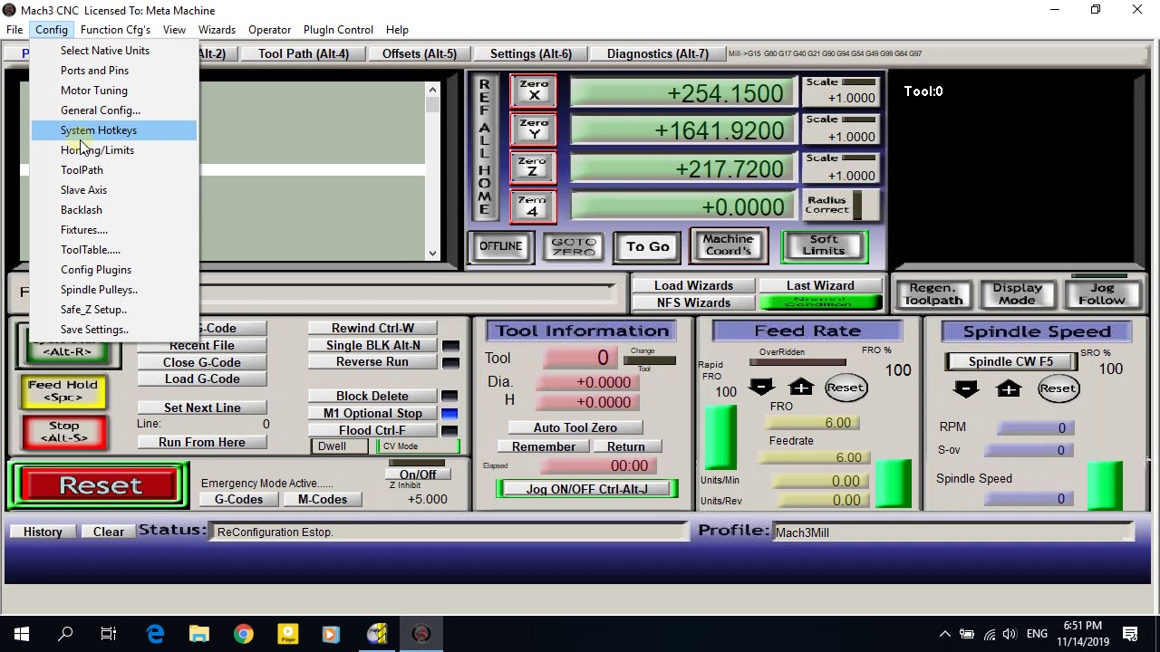Click the red Reset emergency button
The height and width of the screenshot is (652, 1160).
coord(101,485)
